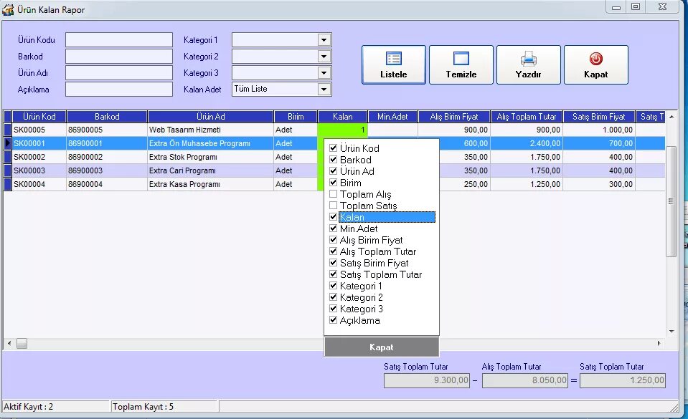Click the 1.250,00 result field
Screen dimensions: 688x419
coord(623,380)
